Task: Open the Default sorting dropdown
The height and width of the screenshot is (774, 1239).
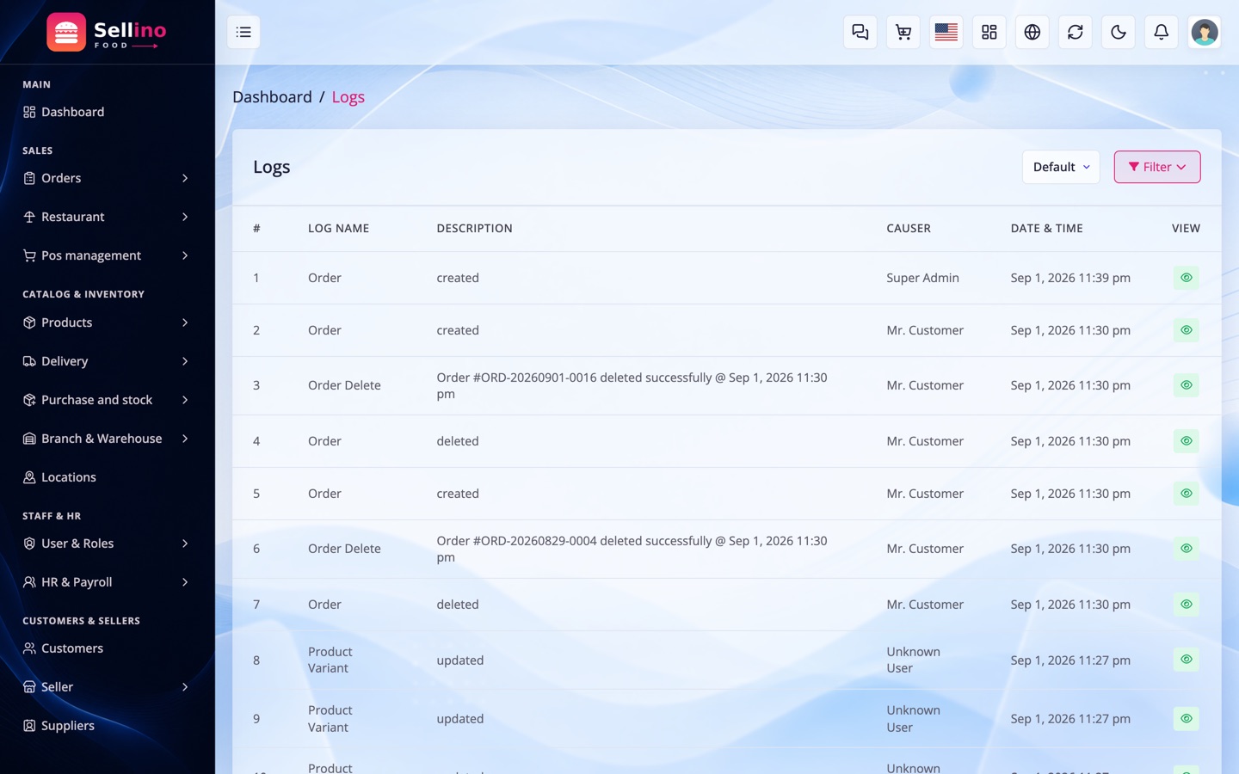Action: click(1061, 167)
